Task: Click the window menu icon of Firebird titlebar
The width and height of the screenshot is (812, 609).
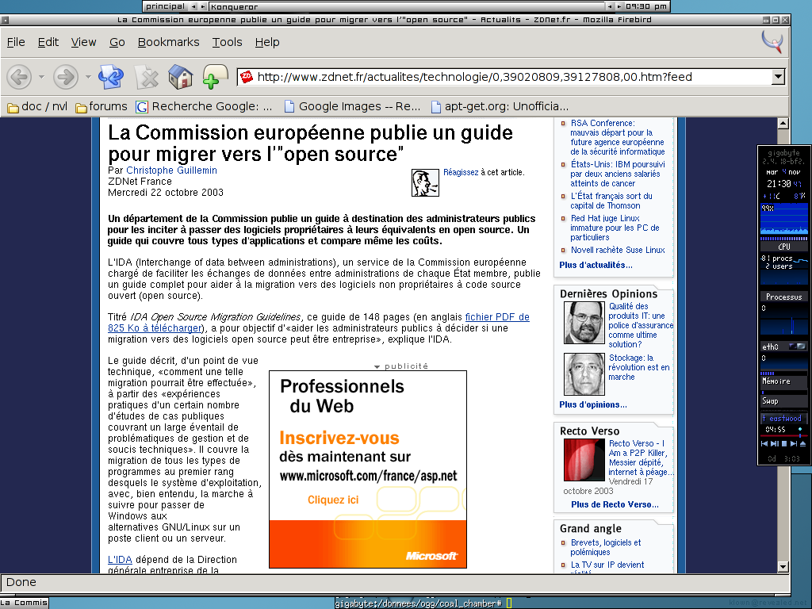Action: [6, 20]
